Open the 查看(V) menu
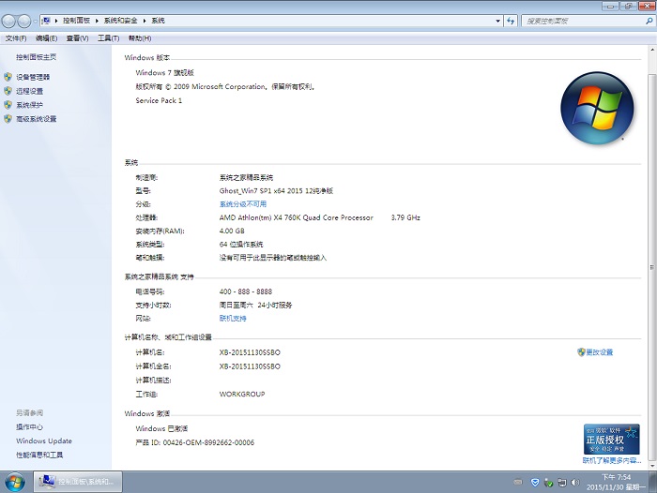This screenshot has height=493, width=657. 77,38
